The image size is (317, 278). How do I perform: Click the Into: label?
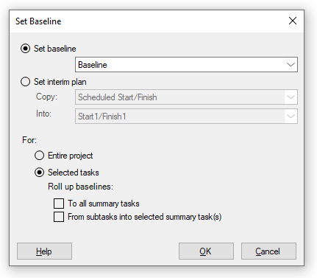tap(43, 114)
